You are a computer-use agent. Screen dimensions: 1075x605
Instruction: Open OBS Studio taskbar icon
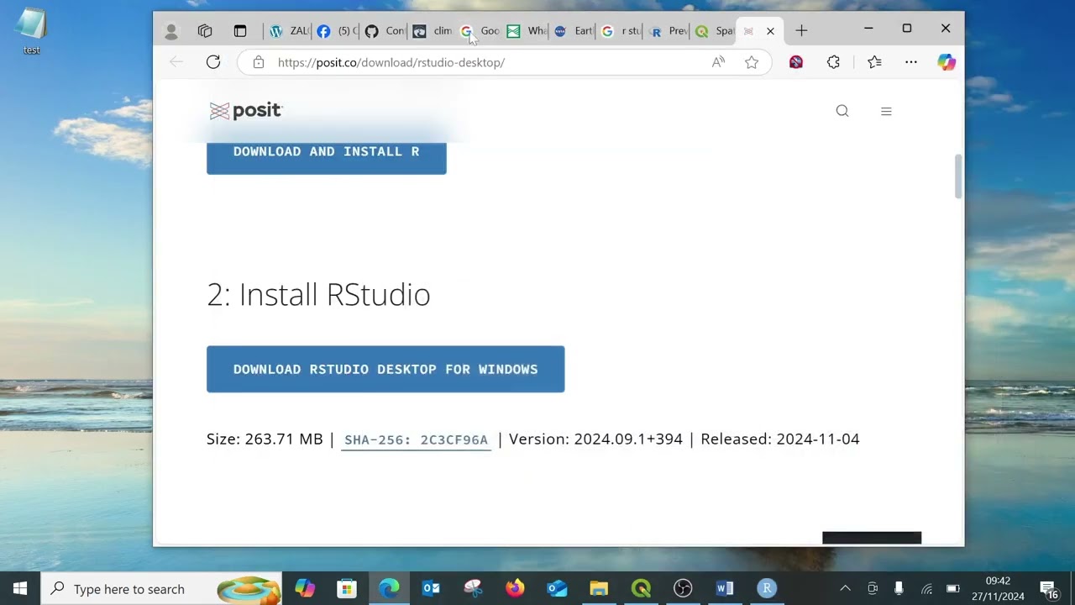point(683,588)
